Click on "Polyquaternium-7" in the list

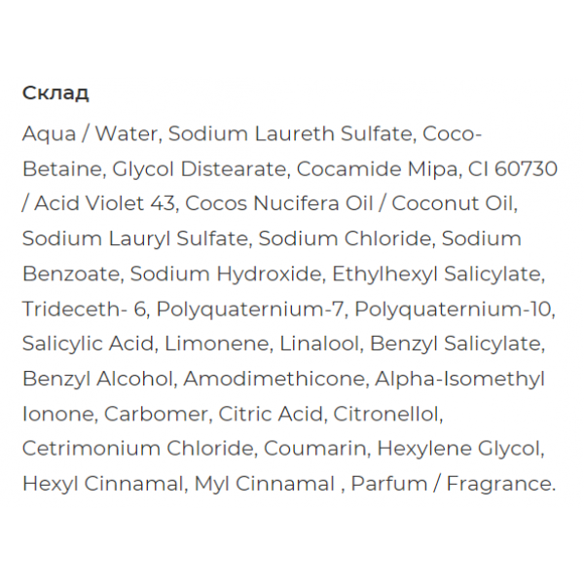(250, 309)
